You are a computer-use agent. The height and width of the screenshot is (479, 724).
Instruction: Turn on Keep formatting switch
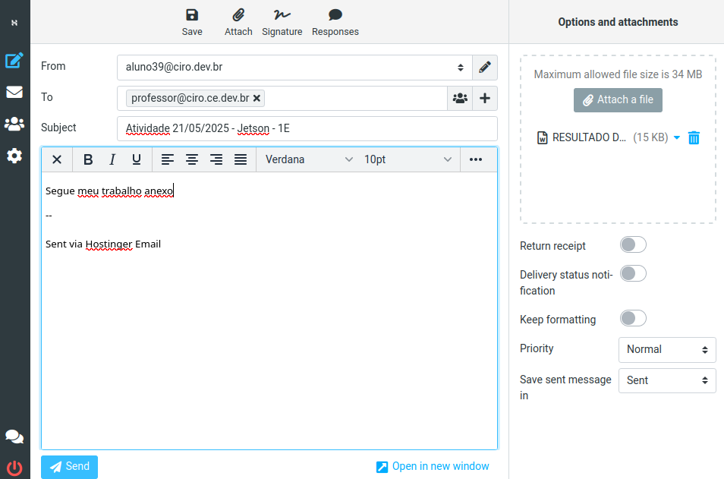(633, 318)
